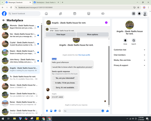The image size is (151, 121).
Task: Switch to Marketplace browser tab
Action: pyautogui.click(x=46, y=2)
